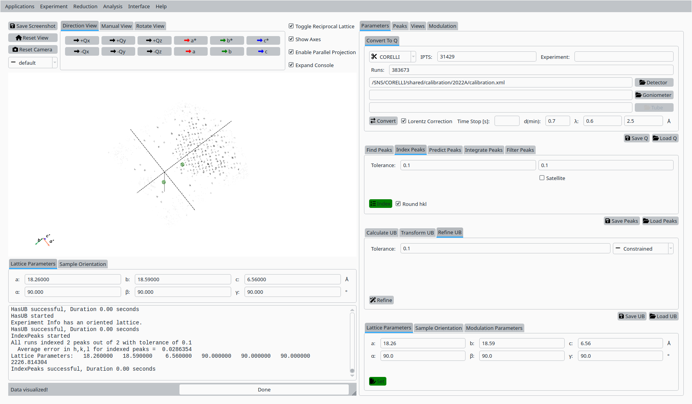
Task: Open the Reduction menu
Action: click(85, 6)
